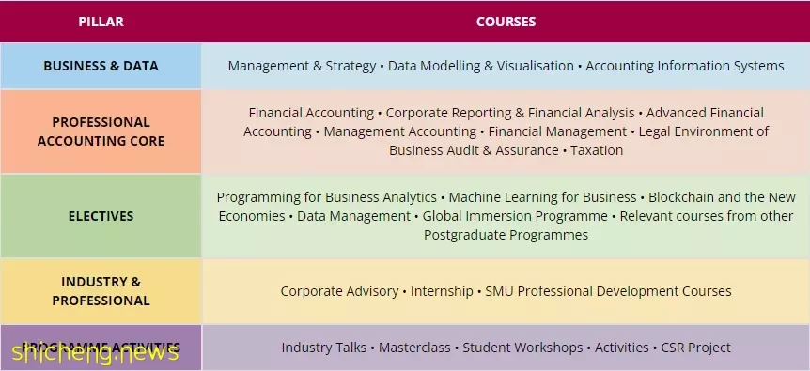Click Corporate Advisory course text
Screen dimensions: 810x371
(339, 291)
